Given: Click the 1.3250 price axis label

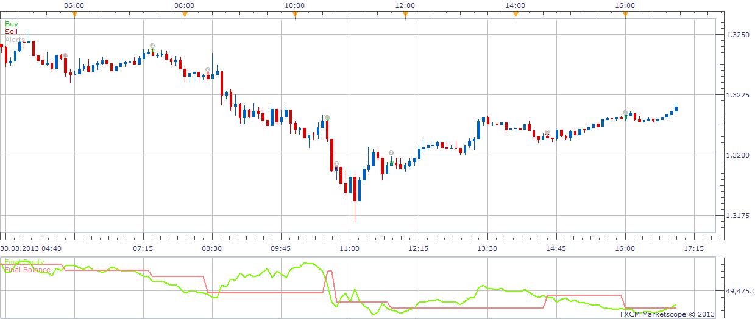Looking at the screenshot, I should (737, 35).
